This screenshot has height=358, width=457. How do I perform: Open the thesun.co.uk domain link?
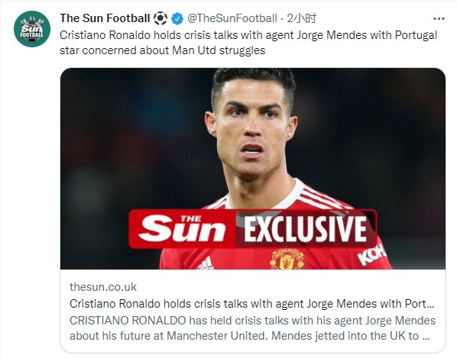click(x=103, y=287)
